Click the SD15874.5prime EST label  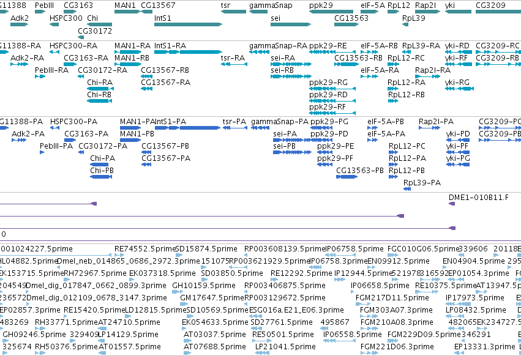(x=206, y=249)
